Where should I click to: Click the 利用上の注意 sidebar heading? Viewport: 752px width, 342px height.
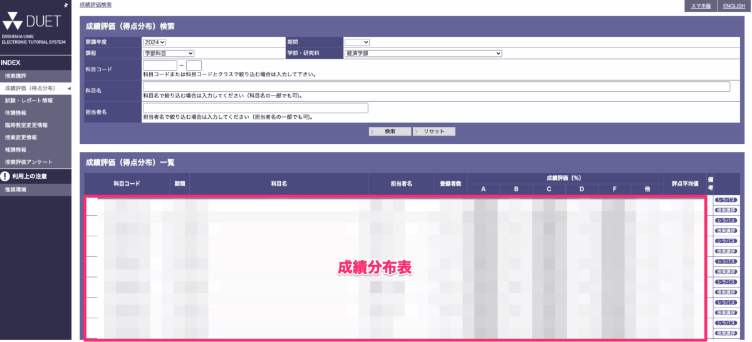pos(29,176)
